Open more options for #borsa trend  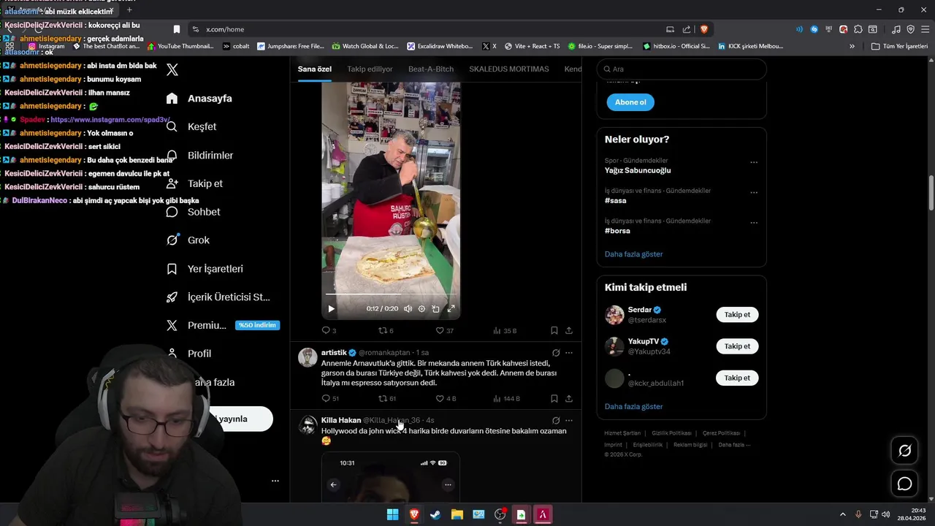tap(754, 223)
